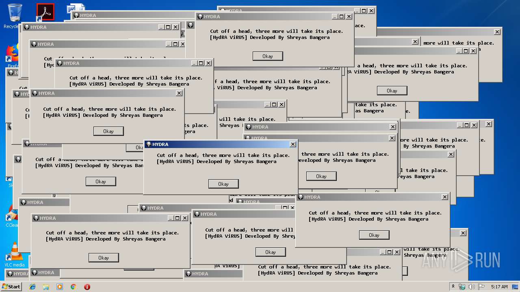
Task: Click Okay in the active blue-titled HYDRA dialog
Action: (x=223, y=184)
